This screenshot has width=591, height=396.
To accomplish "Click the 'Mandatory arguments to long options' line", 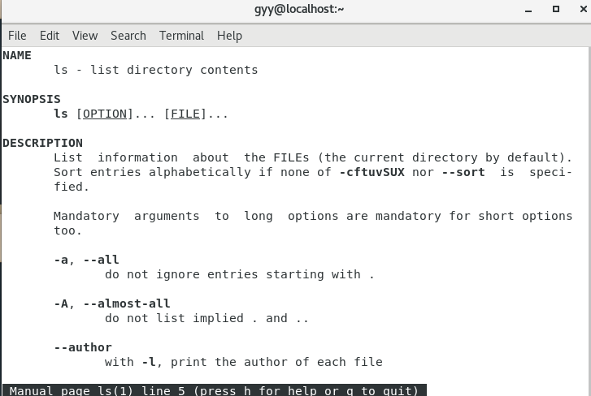I will click(x=313, y=216).
